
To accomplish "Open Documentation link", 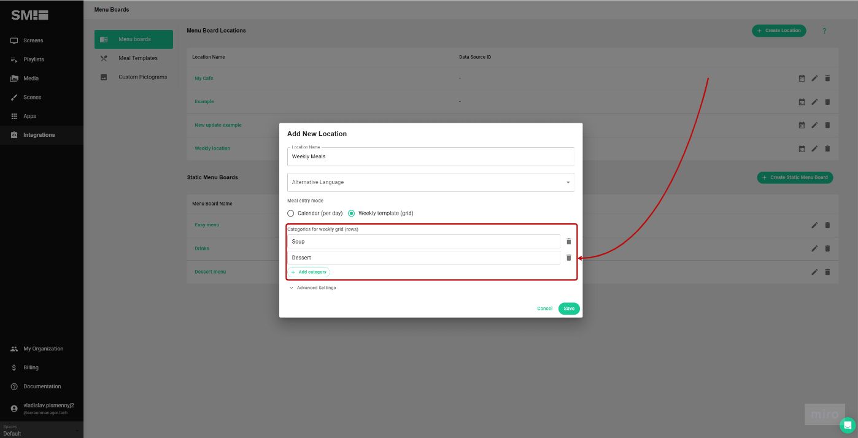I will point(42,386).
